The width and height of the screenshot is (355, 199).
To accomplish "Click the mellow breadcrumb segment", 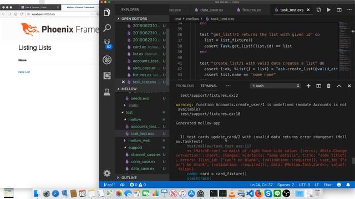I will click(x=192, y=19).
